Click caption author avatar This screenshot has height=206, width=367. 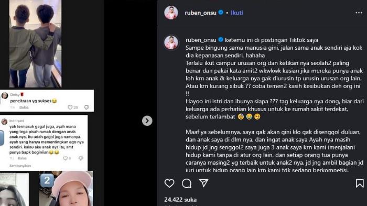pyautogui.click(x=171, y=42)
